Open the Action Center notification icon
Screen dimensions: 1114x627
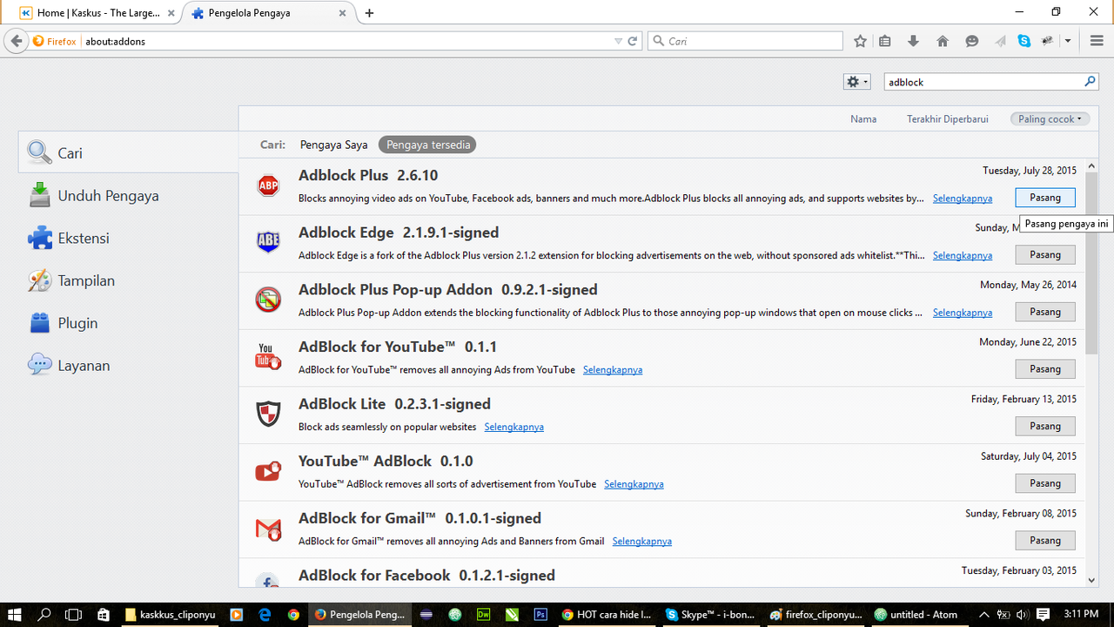coord(1044,614)
